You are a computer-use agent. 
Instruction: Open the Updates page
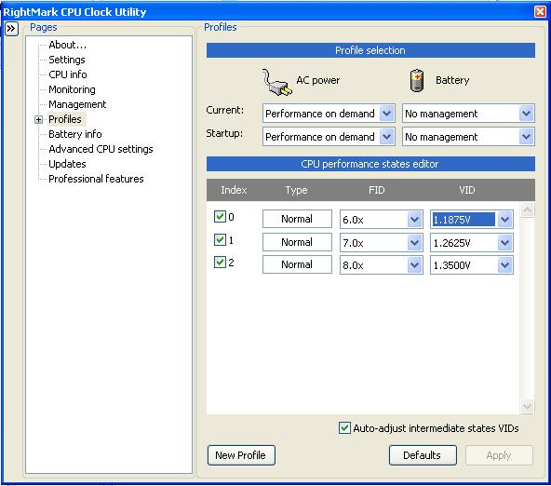coord(67,164)
